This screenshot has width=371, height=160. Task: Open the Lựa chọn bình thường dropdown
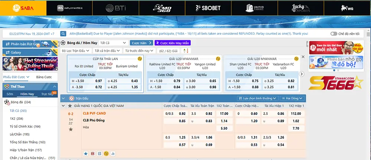(x=257, y=98)
